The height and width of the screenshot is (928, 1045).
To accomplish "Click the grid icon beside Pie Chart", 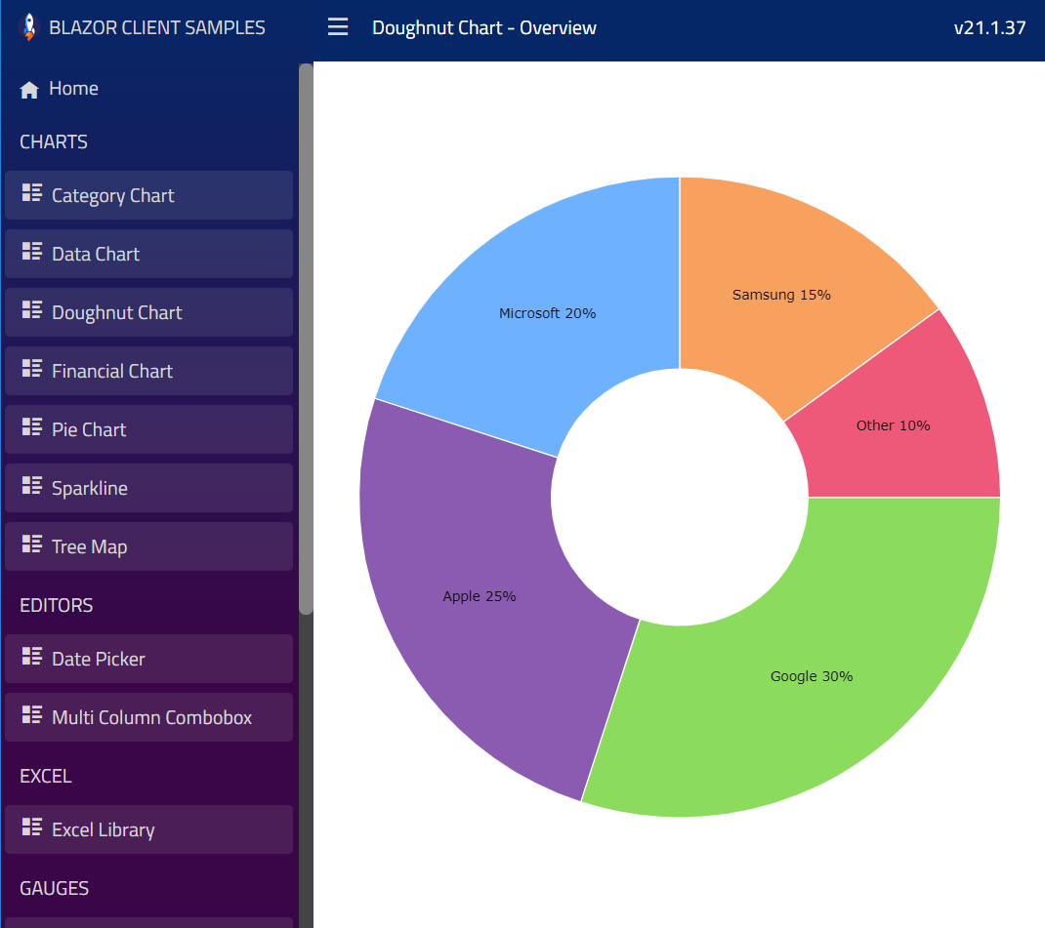I will 32,427.
